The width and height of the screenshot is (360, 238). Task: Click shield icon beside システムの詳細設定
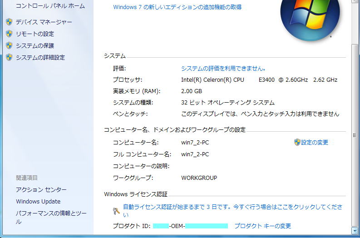click(9, 57)
